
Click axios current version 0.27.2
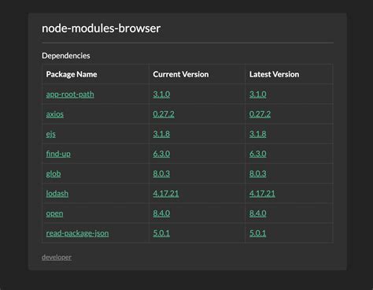click(164, 114)
